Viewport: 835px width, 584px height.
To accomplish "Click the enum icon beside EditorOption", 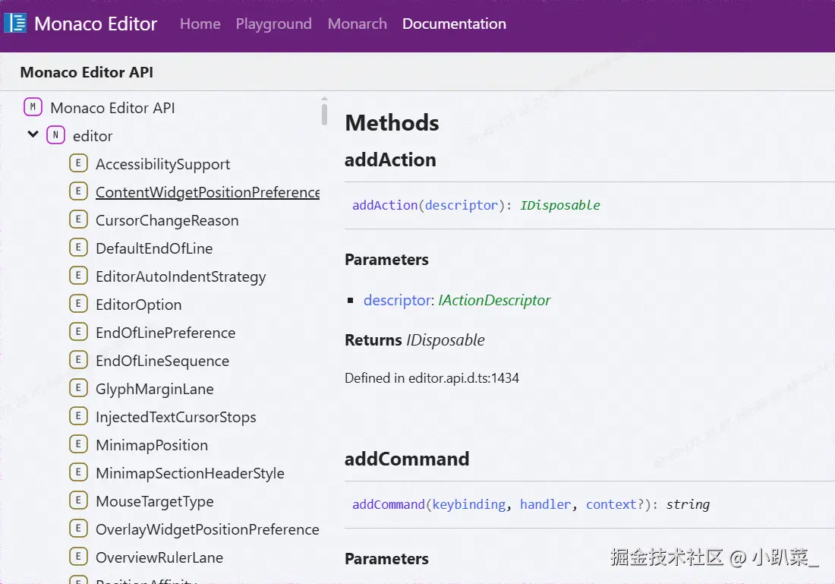I will (x=78, y=304).
